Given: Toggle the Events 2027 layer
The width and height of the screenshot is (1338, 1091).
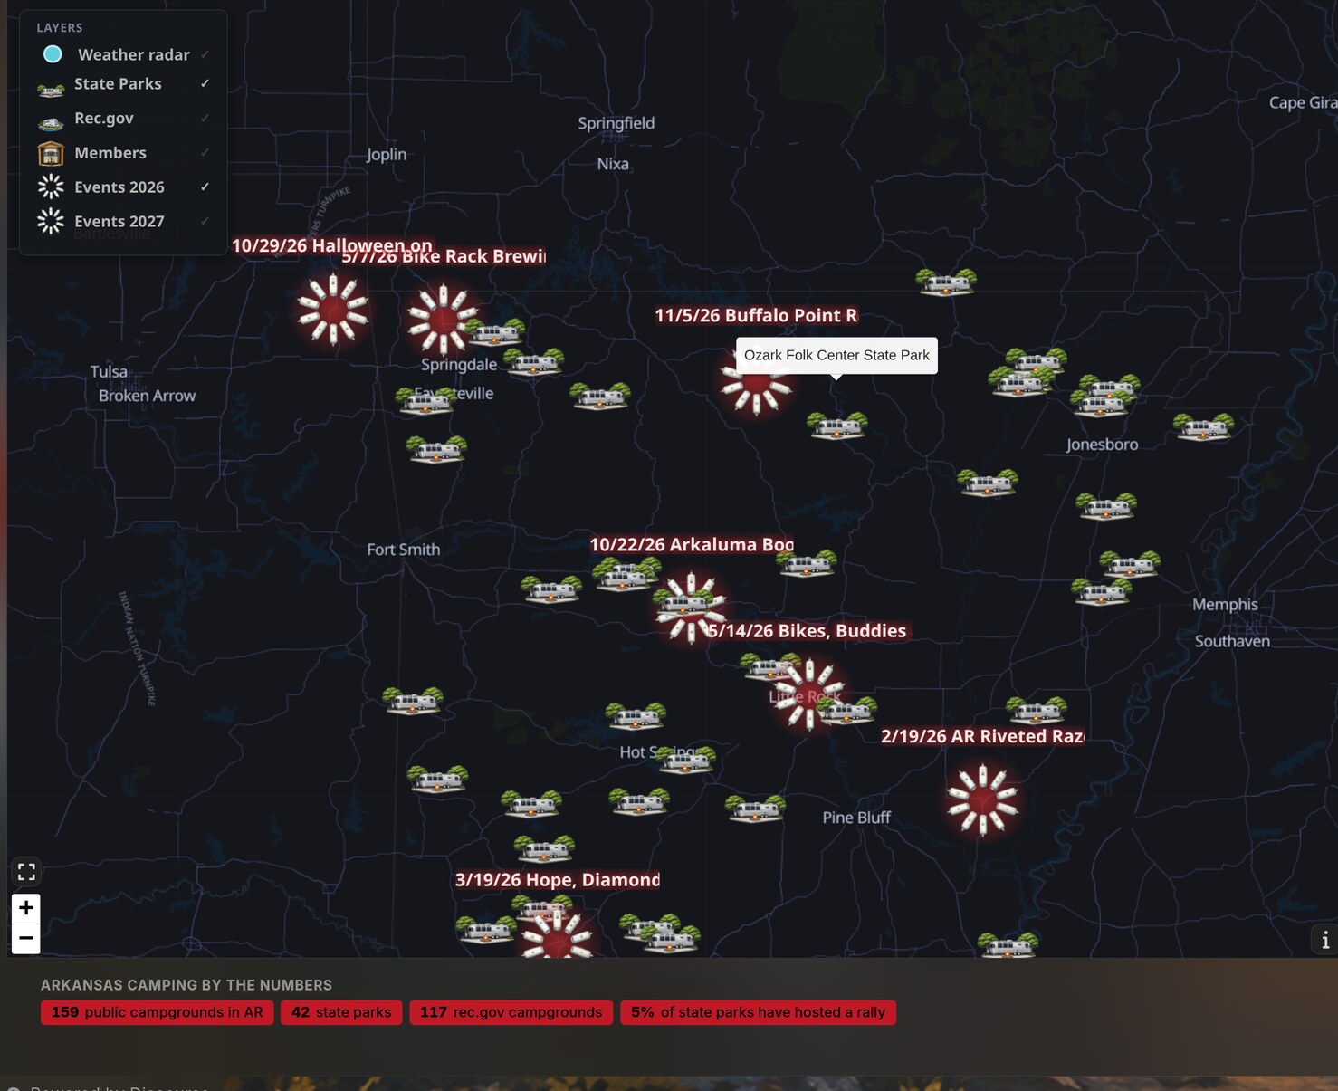Looking at the screenshot, I should click(123, 222).
